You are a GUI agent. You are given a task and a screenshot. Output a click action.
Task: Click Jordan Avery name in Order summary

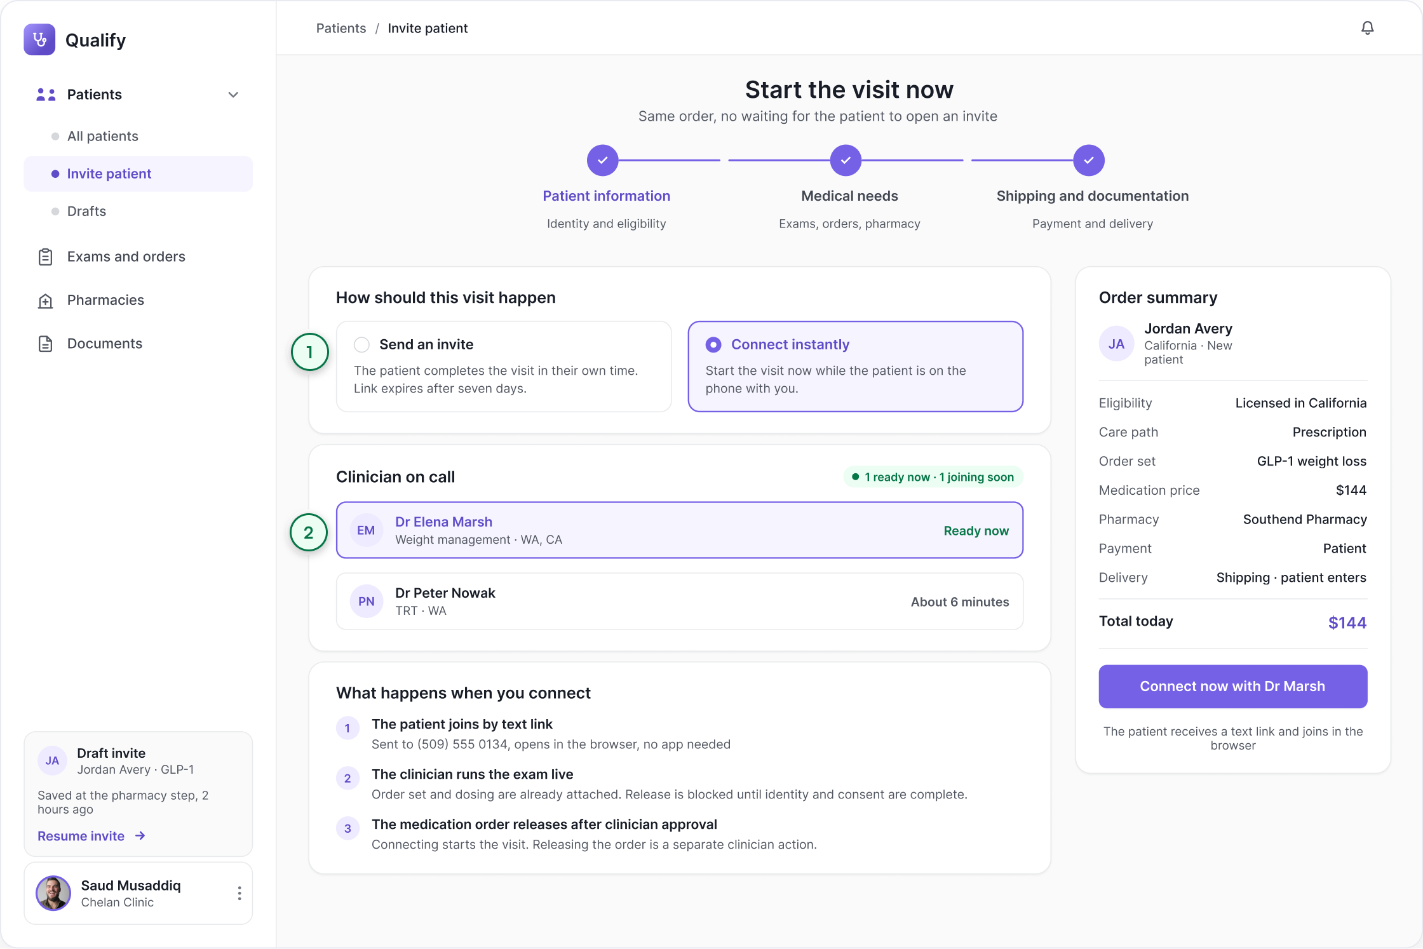coord(1188,328)
